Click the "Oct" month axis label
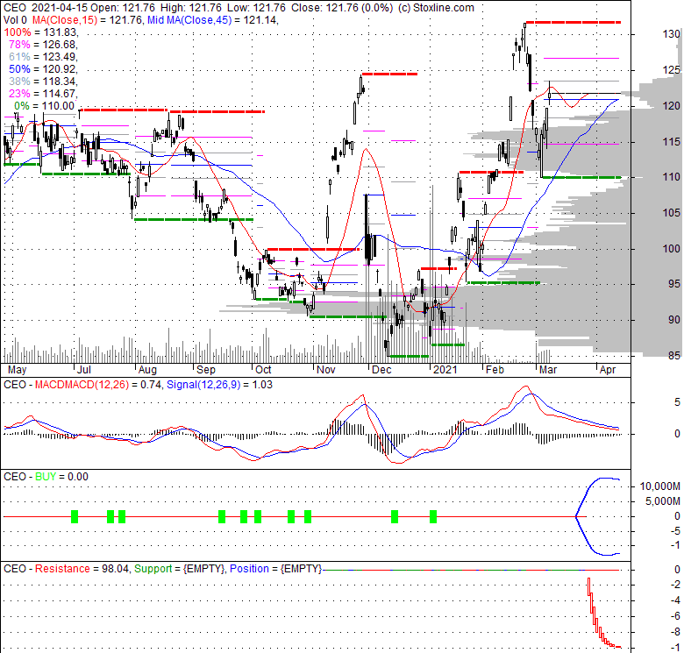 click(263, 370)
